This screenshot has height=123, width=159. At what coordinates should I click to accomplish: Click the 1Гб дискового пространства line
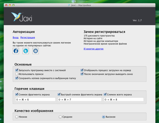[99, 36]
